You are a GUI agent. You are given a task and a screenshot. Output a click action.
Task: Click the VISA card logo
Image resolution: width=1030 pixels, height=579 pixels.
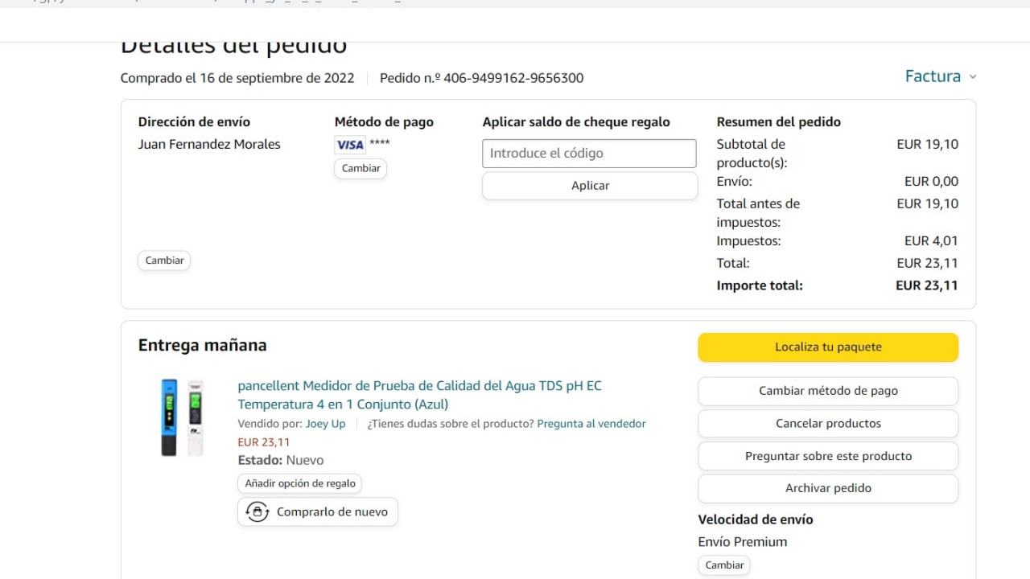point(350,145)
